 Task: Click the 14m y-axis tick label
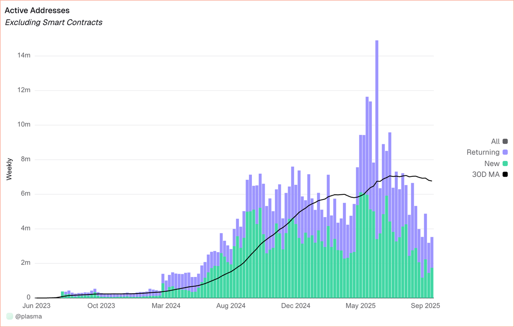click(24, 56)
